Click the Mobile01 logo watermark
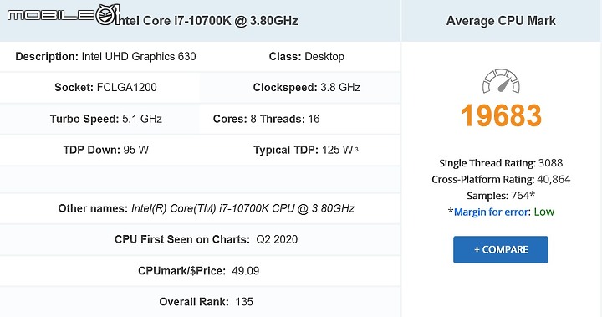Viewport: 602px width, 317px height. point(64,15)
